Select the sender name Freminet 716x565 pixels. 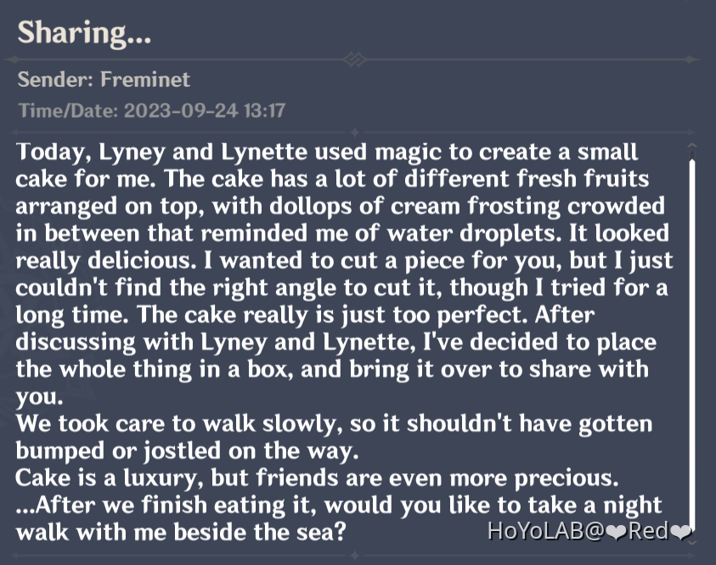click(145, 81)
